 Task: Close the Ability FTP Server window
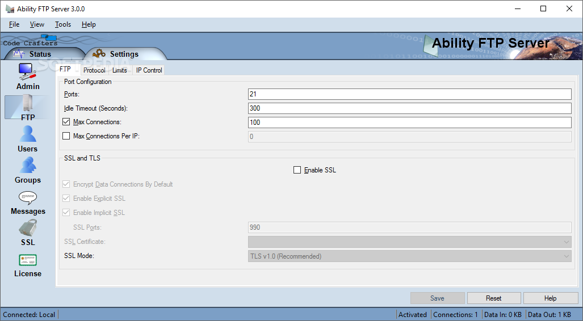569,9
